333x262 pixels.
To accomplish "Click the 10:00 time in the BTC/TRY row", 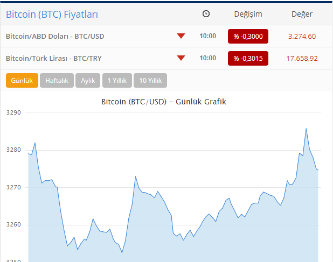I will coord(207,58).
